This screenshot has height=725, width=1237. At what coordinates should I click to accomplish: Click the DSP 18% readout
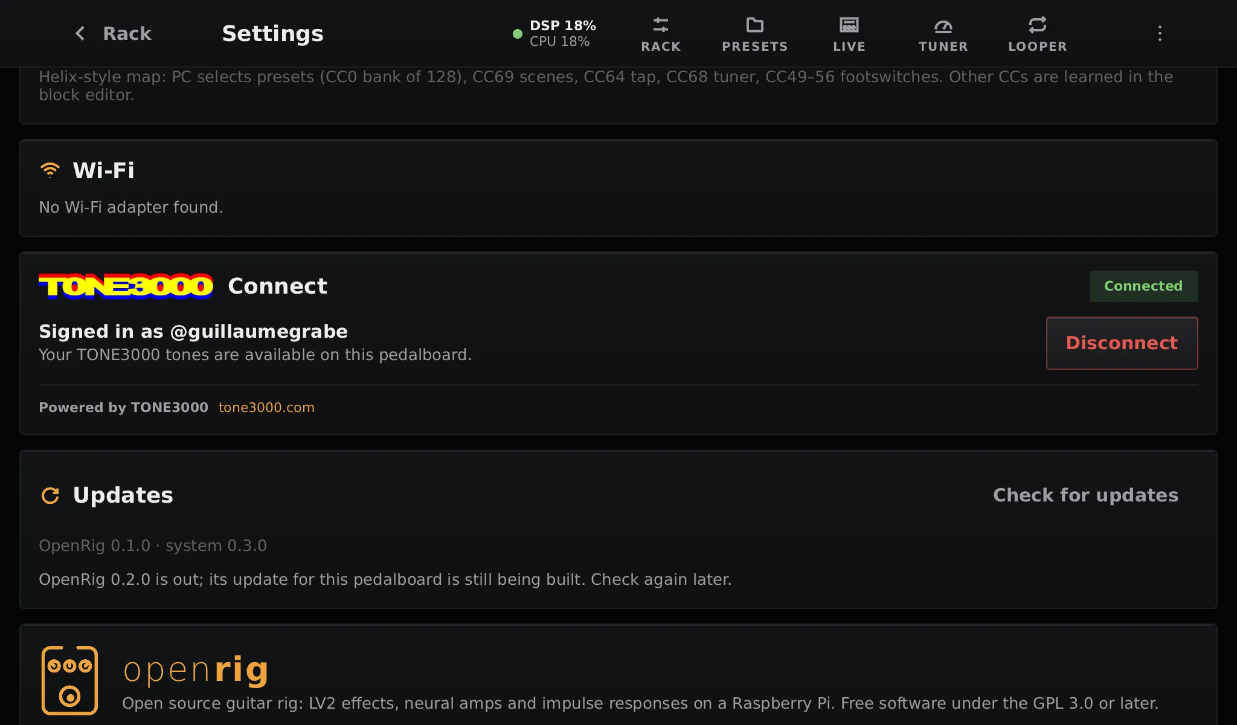click(x=563, y=25)
